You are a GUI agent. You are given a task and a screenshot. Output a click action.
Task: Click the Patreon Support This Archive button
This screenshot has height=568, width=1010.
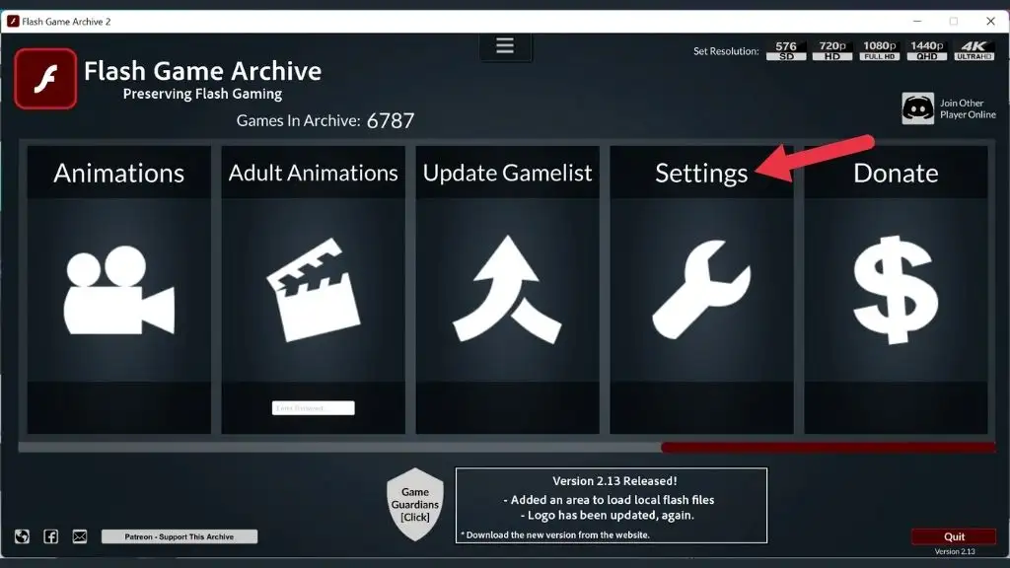pos(180,536)
